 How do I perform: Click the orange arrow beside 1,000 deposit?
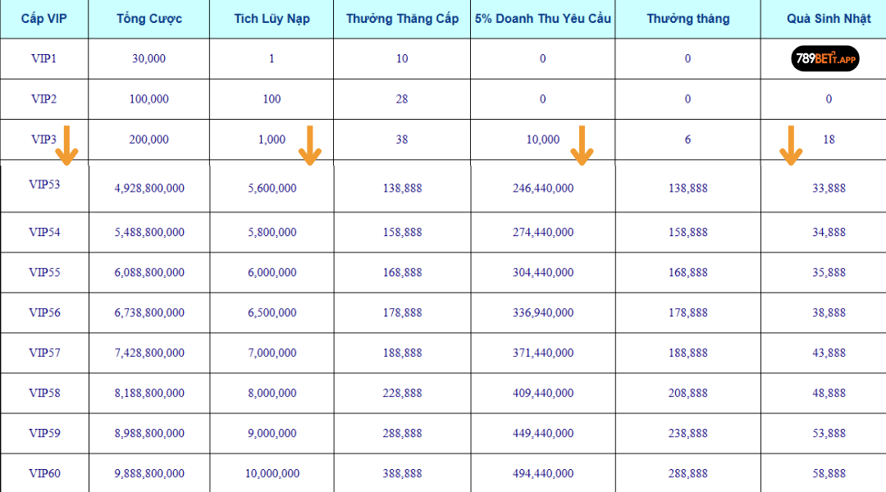point(309,146)
